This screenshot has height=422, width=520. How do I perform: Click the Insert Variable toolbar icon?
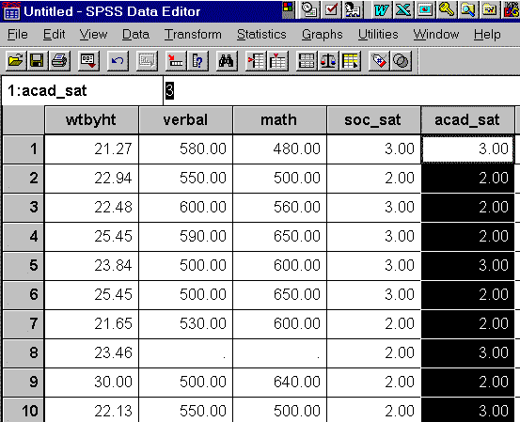[277, 61]
